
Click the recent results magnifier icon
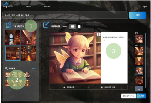click(x=6, y=68)
